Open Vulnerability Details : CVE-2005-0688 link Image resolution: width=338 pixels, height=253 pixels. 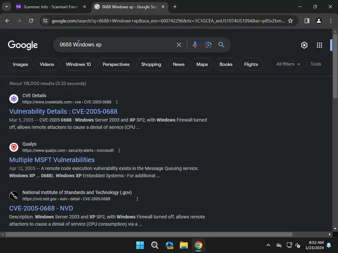63,111
